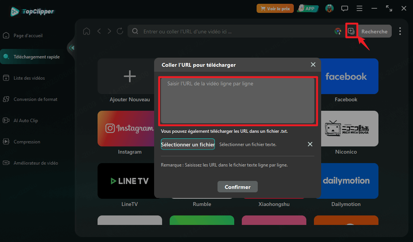
Task: Open the hamburger menu in title bar
Action: click(359, 8)
